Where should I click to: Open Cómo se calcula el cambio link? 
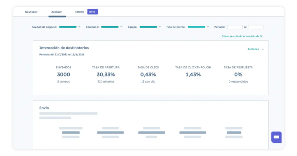[242, 36]
